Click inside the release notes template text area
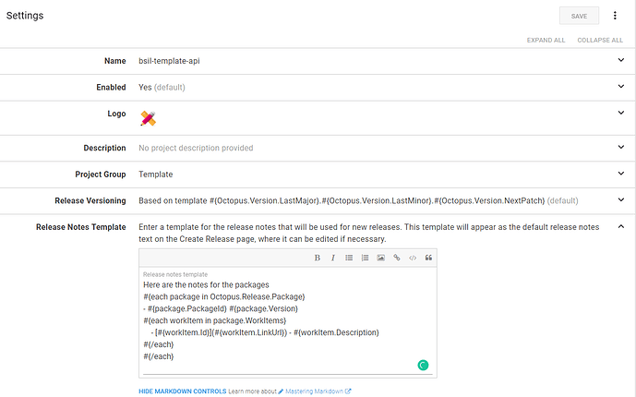 pyautogui.click(x=288, y=320)
